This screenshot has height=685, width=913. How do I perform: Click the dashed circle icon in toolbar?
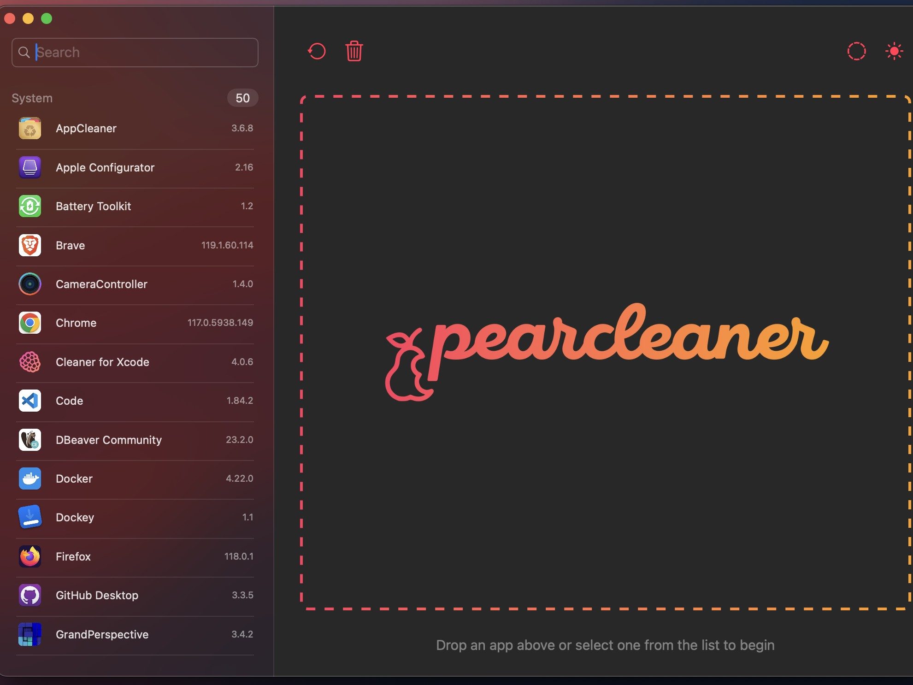[856, 51]
